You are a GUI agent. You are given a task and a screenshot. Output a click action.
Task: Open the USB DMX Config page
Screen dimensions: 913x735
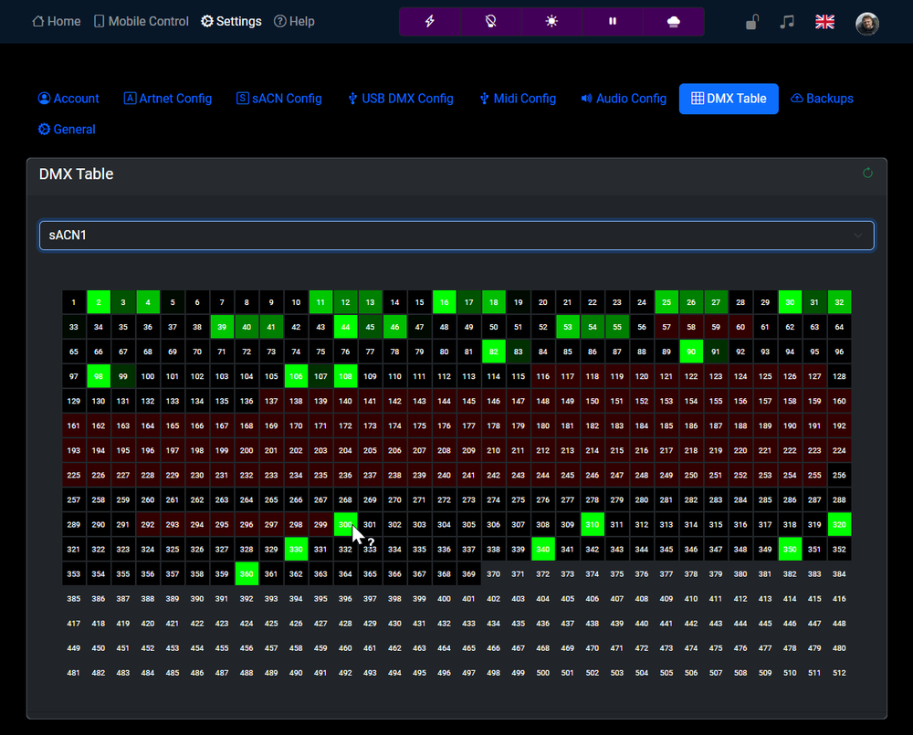pyautogui.click(x=401, y=99)
